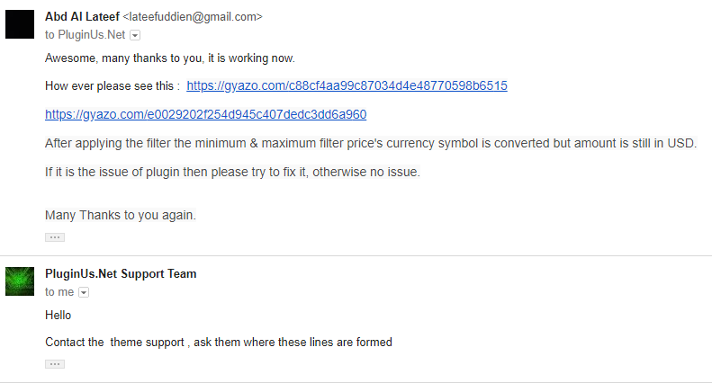Image resolution: width=712 pixels, height=383 pixels.
Task: Show details arrow beside "to me"
Action: point(84,292)
